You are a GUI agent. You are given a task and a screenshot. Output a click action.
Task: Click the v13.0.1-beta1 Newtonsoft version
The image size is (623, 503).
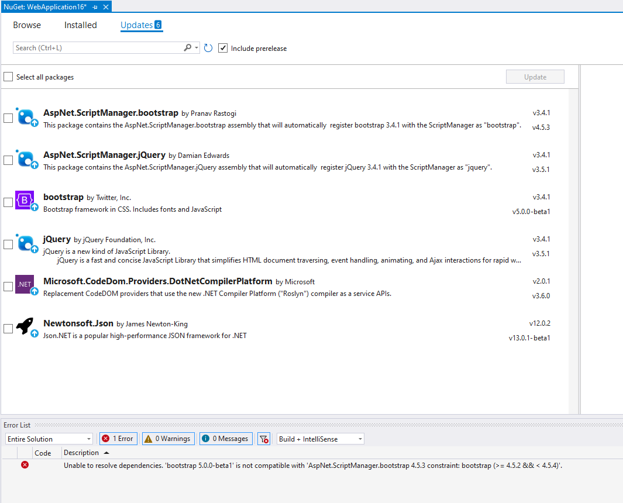click(529, 337)
